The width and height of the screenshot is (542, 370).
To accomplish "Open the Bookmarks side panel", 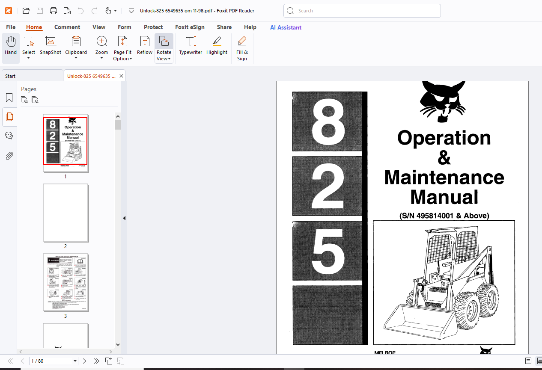I will [x=9, y=98].
